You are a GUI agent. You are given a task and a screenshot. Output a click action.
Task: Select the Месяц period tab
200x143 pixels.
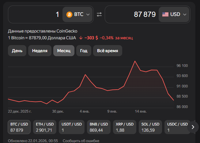[x=64, y=51]
